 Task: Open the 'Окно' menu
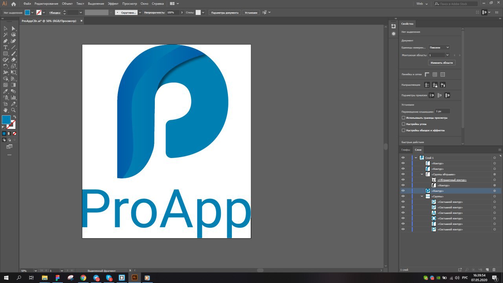(145, 4)
